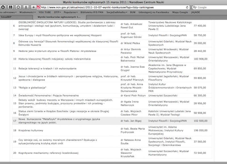This screenshot has width=227, height=164.
Task: Click 'Historia klasycznej filozofii indyjskiej' title
Action: (54, 59)
